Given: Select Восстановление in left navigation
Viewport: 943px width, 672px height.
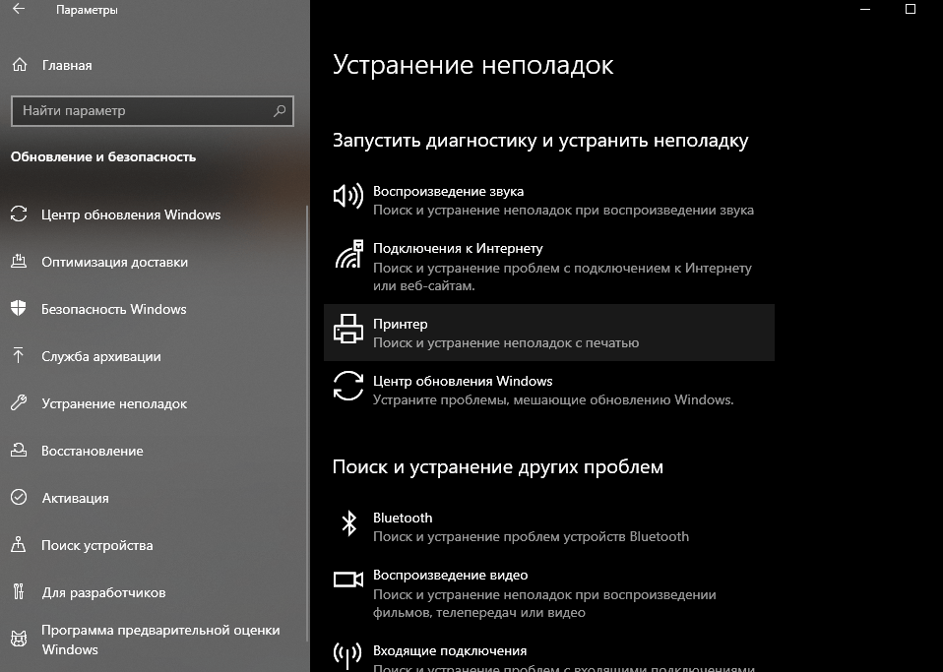Looking at the screenshot, I should pos(92,451).
